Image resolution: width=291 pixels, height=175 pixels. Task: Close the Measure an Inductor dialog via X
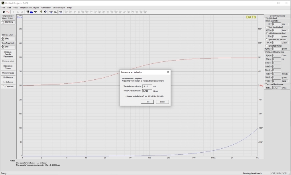[168, 72]
